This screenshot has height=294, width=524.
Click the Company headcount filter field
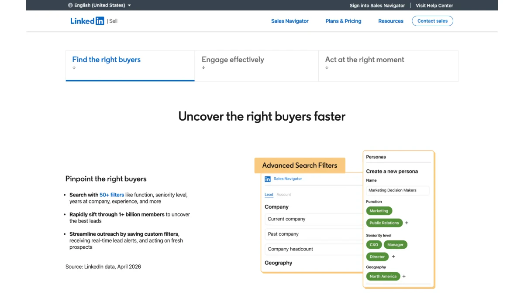[x=314, y=249]
